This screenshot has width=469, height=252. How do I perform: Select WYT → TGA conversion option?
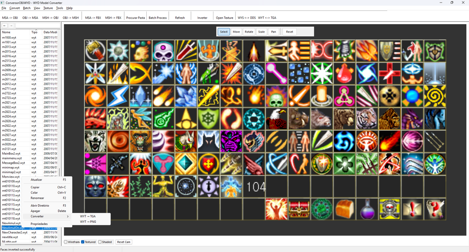[x=91, y=216]
